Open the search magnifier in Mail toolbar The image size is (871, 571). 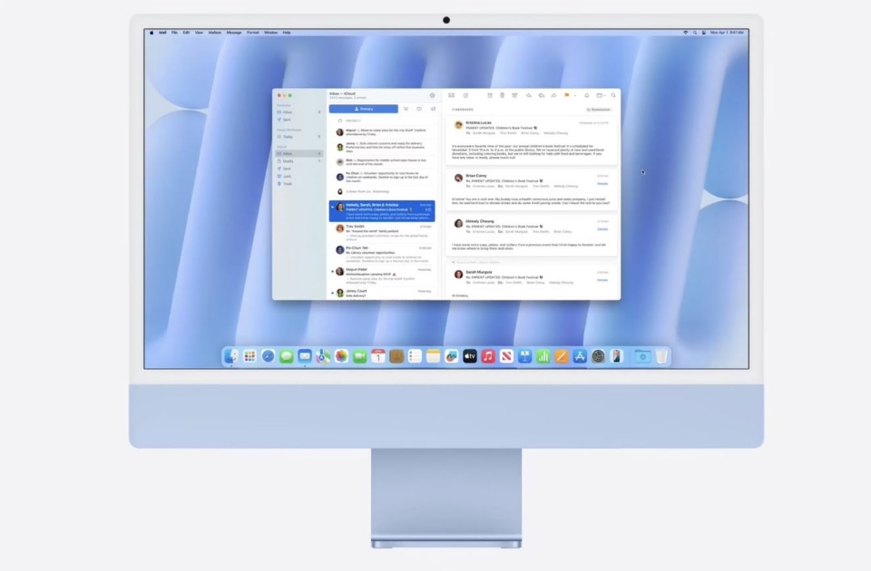tap(613, 95)
